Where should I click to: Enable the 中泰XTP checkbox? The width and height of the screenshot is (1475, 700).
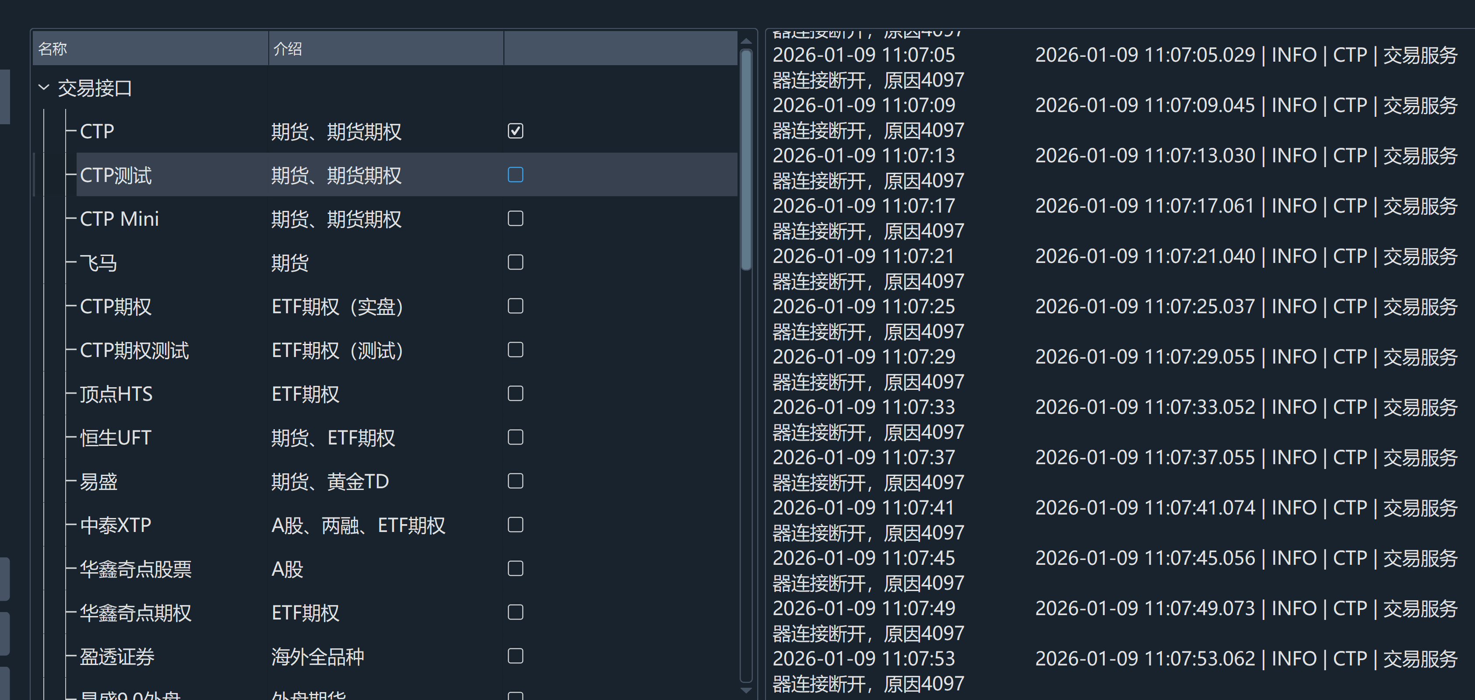click(x=515, y=525)
